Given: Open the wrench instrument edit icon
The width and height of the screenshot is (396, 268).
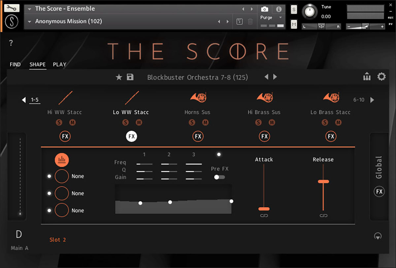Looking at the screenshot, I should click(x=12, y=8).
